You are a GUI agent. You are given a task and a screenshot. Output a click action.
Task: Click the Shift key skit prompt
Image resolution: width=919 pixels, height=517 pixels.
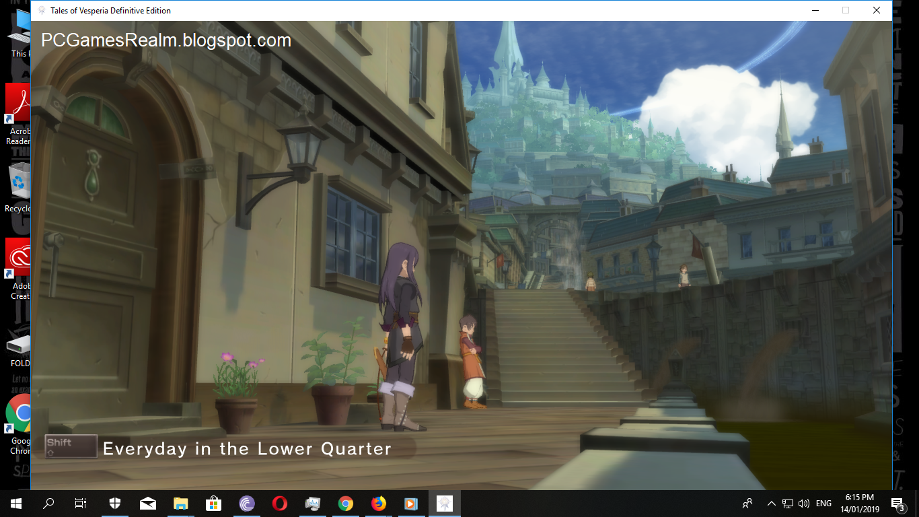point(71,446)
